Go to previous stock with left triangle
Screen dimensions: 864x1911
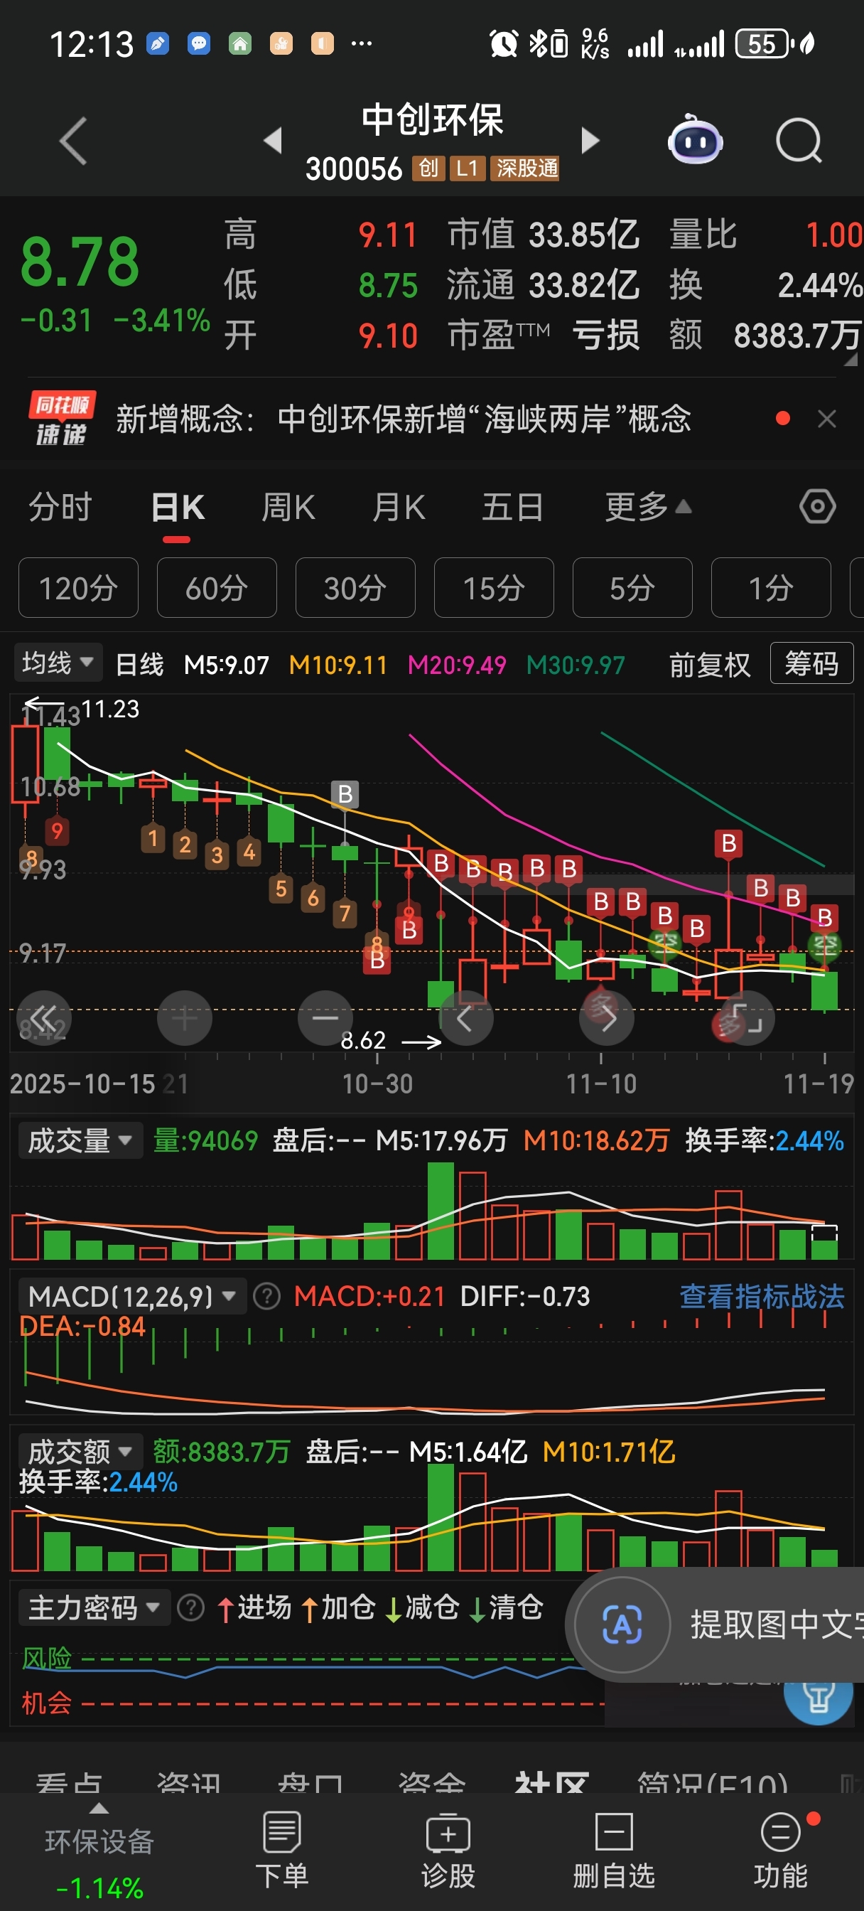273,139
